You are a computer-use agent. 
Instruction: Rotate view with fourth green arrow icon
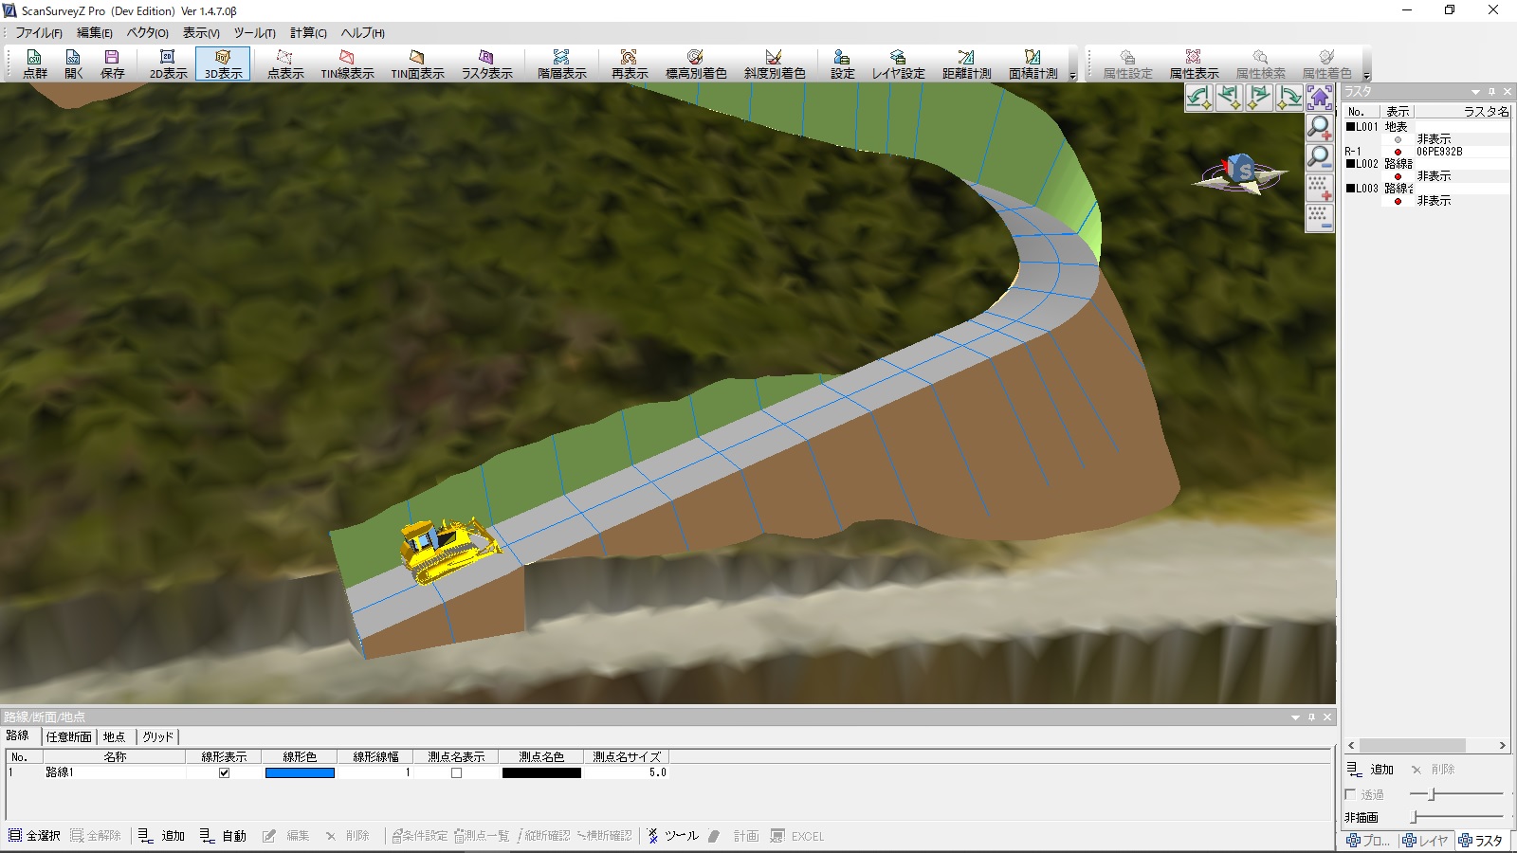coord(1289,97)
